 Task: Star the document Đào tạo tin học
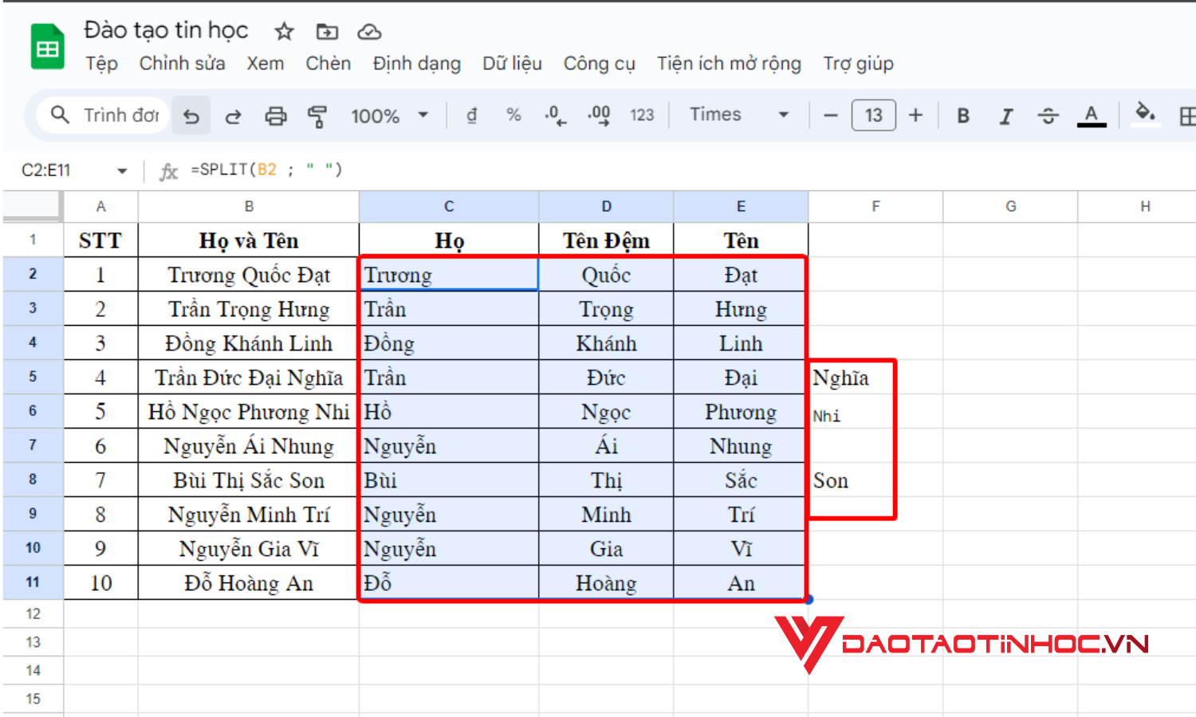pos(284,32)
